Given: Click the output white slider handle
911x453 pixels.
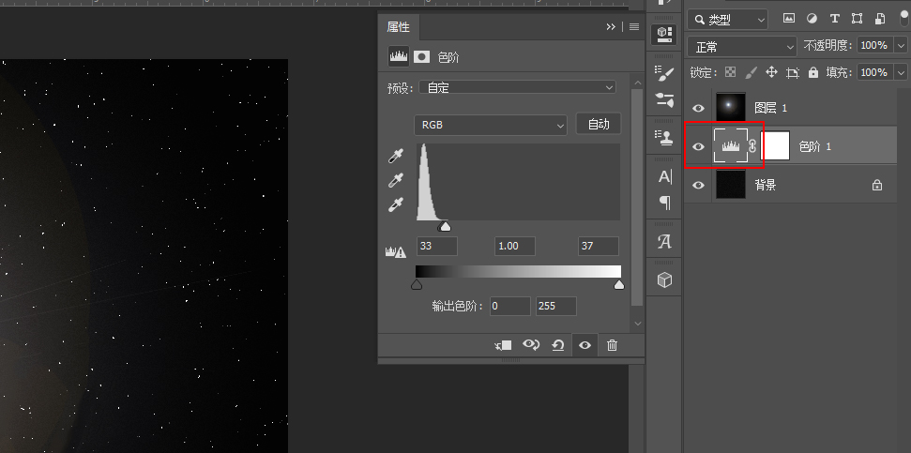Looking at the screenshot, I should (x=619, y=284).
